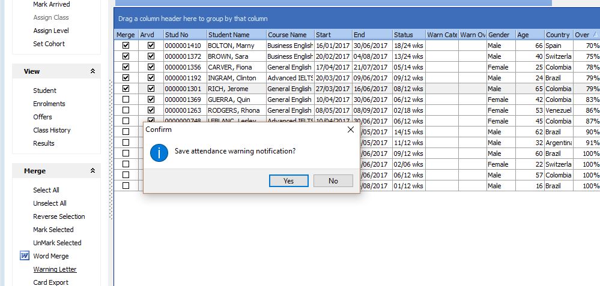Screen dimensions: 600x286
Task: Uncheck Merge checkbox for RICH, Jerome
Action: [126, 89]
